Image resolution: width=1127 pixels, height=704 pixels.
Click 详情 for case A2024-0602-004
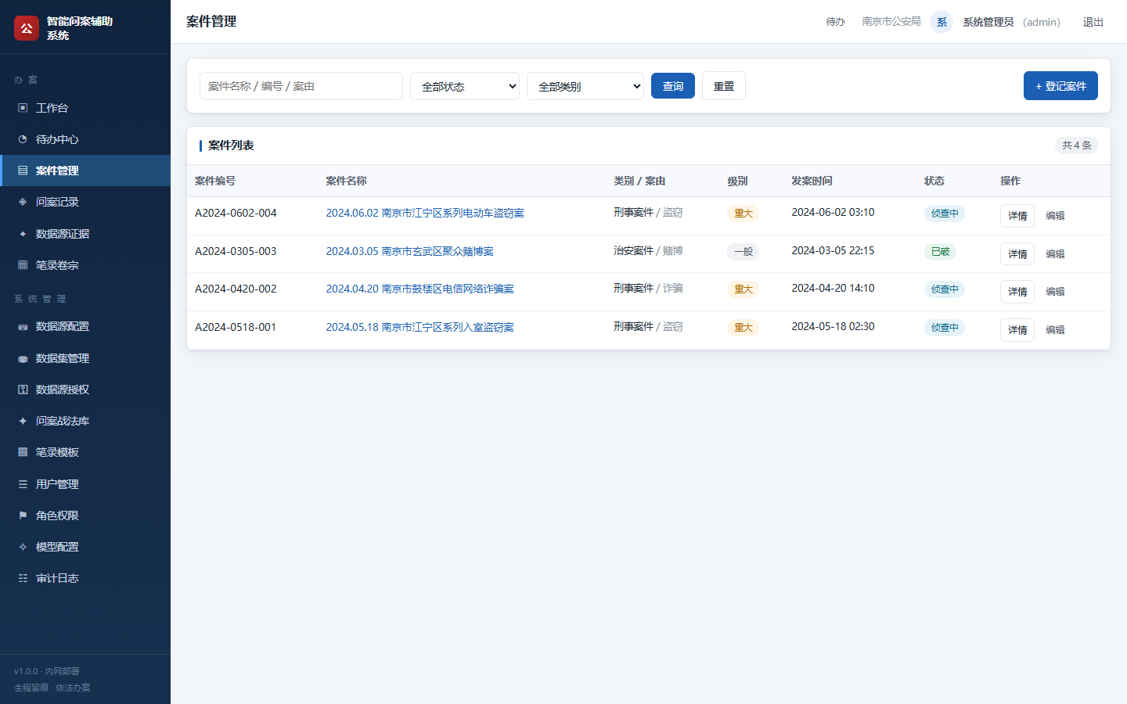click(x=1017, y=216)
